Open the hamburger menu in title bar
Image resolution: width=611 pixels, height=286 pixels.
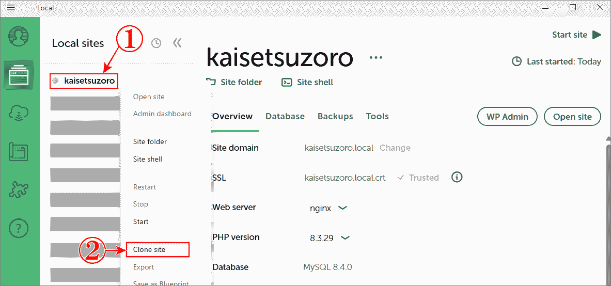pos(11,7)
